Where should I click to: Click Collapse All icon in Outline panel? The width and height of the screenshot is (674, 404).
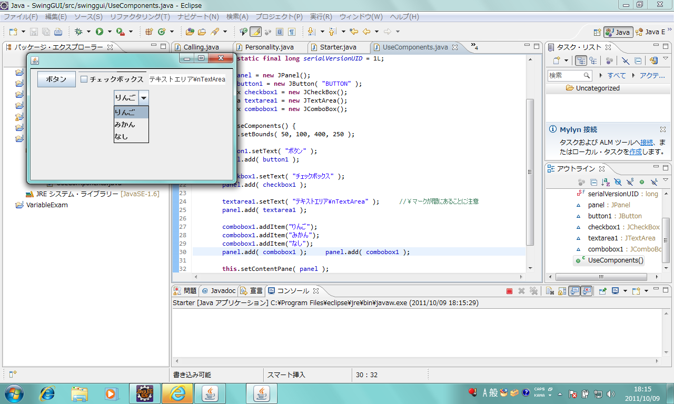tap(593, 183)
